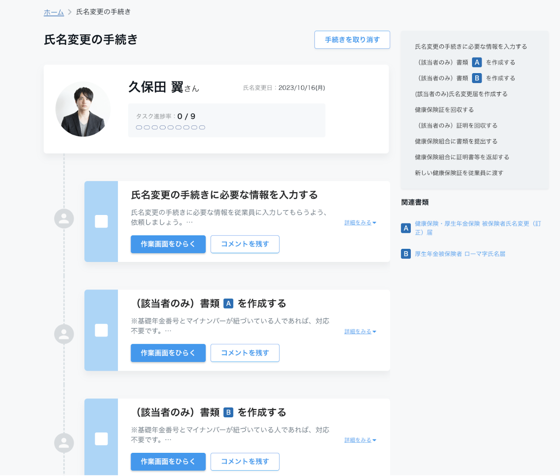Jump to 新しい健康保険証を従業員に渡す in sidebar
The width and height of the screenshot is (560, 476).
(459, 173)
